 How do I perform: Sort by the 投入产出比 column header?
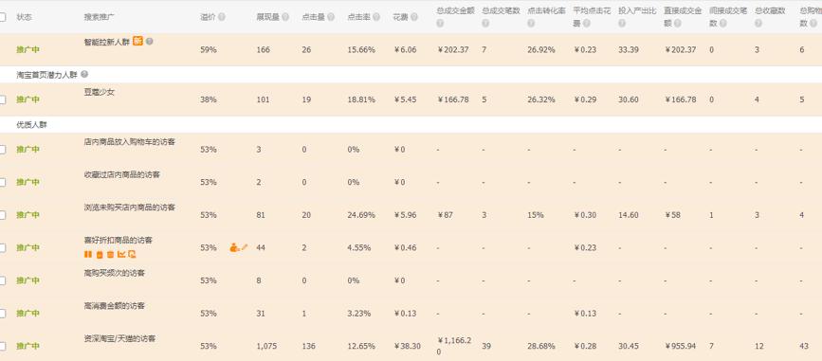[637, 11]
